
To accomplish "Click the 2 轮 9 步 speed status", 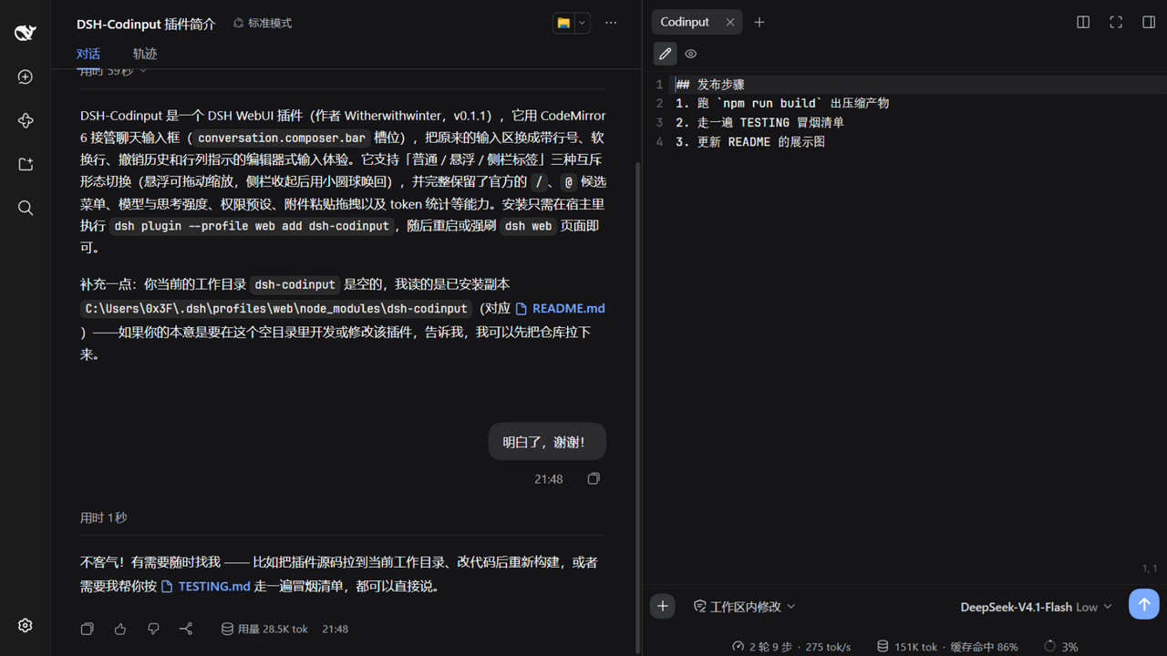I will pos(791,647).
